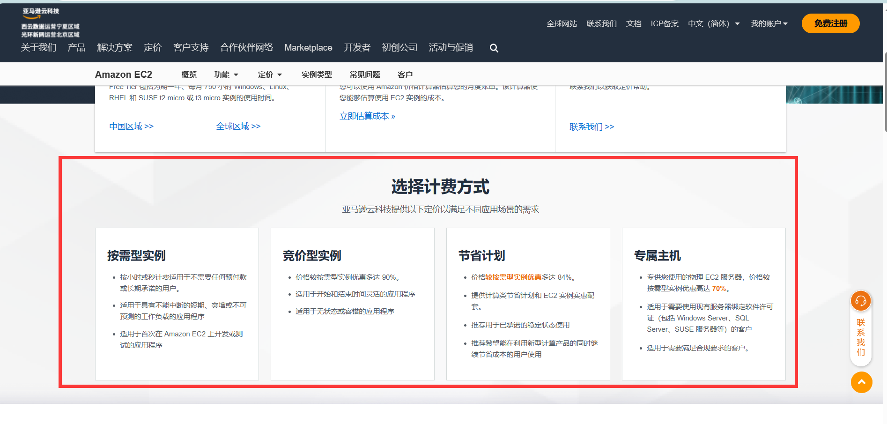Switch to the 客户 tab
This screenshot has width=887, height=424.
coord(405,74)
